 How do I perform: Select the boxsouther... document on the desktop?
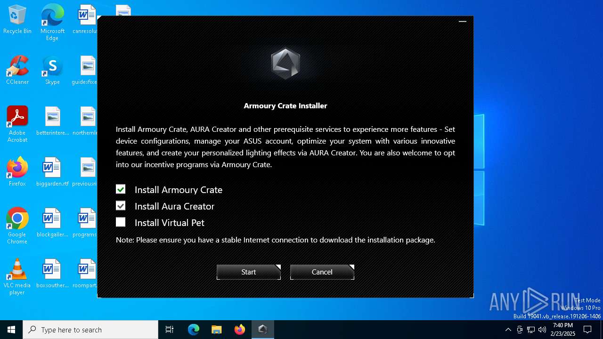pos(52,274)
